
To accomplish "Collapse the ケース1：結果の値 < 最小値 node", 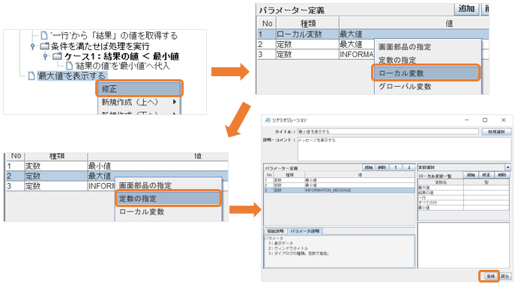I will [45, 57].
